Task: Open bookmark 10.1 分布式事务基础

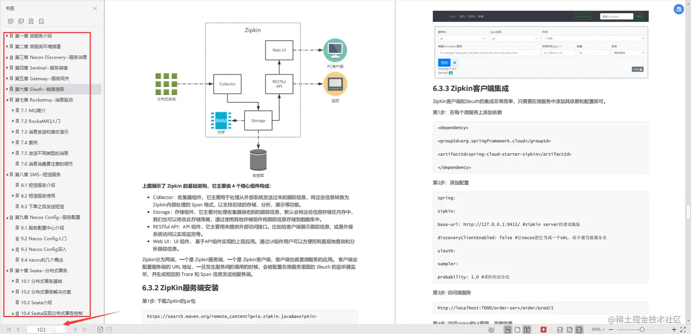Action: point(42,281)
